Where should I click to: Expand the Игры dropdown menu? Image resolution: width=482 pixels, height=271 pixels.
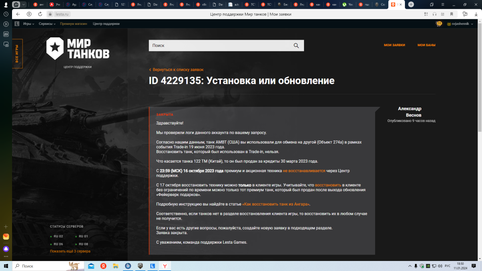[x=29, y=24]
